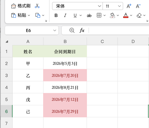Toggle italic formatting

(x=65, y=15)
